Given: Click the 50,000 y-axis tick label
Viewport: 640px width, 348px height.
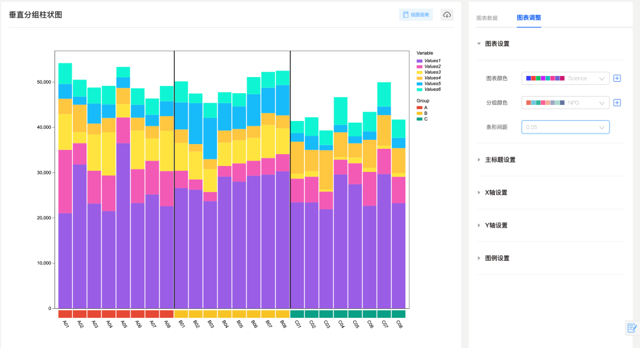Looking at the screenshot, I should pos(44,82).
